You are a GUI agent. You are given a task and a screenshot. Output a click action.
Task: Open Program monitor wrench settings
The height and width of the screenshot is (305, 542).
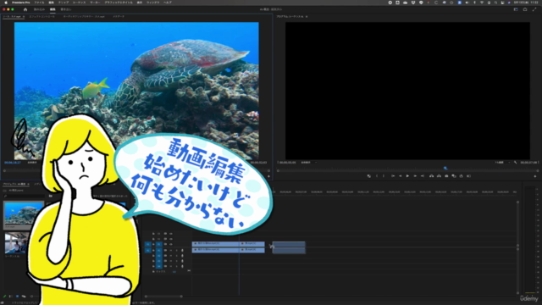[516, 162]
